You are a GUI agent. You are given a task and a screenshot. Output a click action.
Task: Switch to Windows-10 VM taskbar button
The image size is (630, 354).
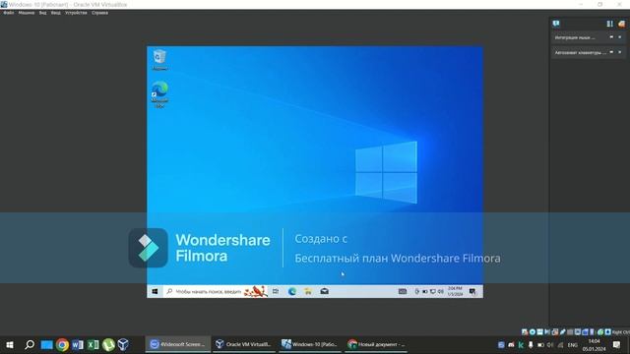click(310, 344)
